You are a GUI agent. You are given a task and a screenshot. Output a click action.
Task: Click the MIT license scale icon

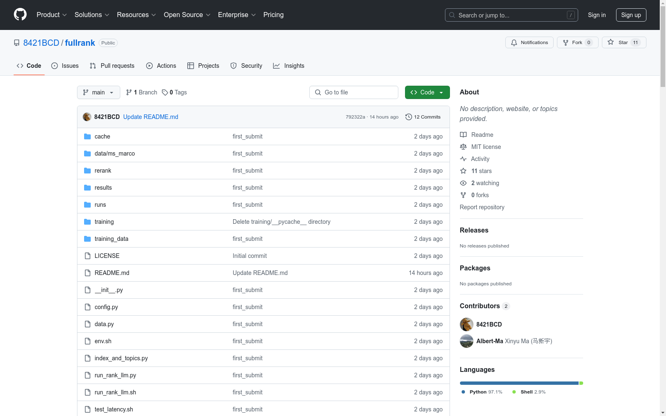pyautogui.click(x=463, y=147)
